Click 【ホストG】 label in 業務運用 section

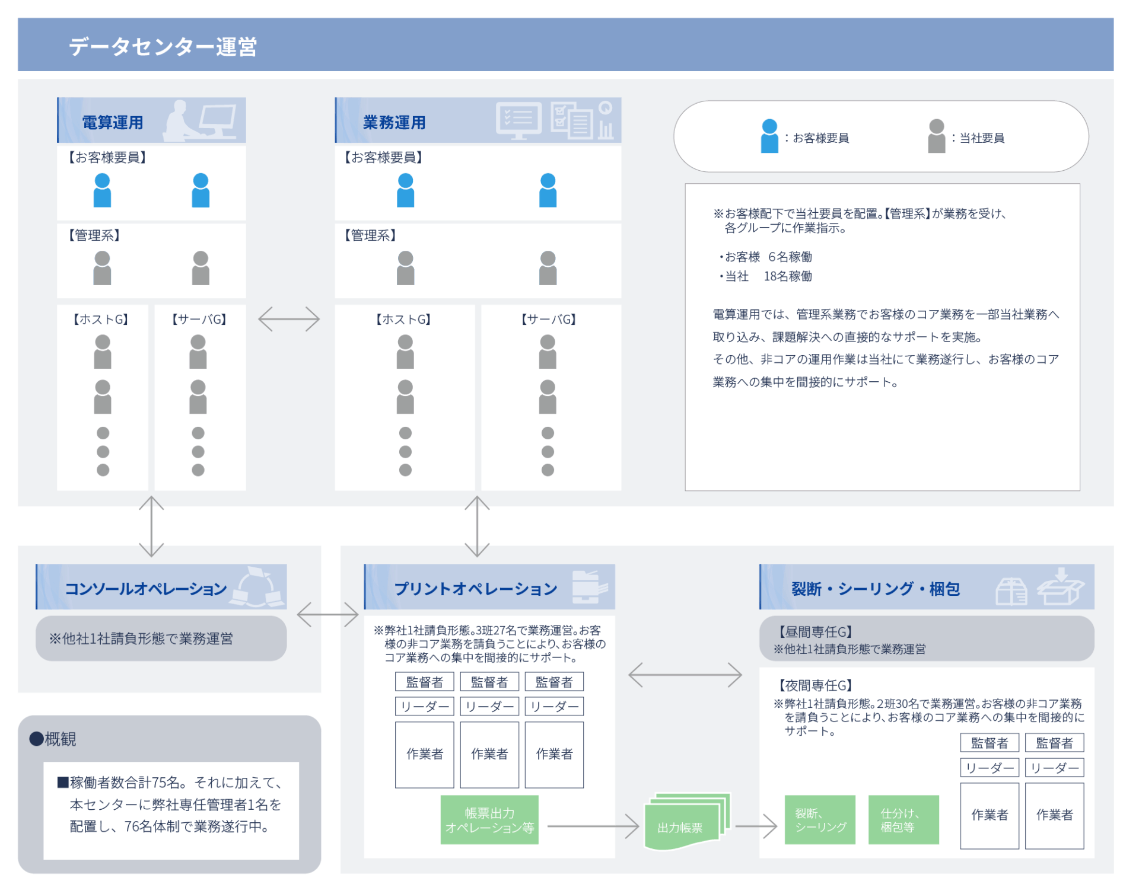tap(403, 320)
